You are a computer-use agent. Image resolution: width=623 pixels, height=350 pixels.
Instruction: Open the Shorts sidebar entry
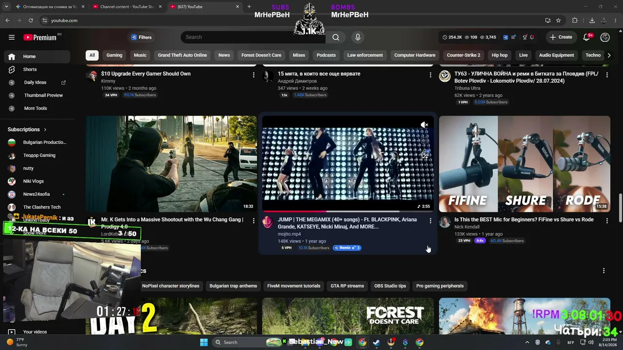37,70
